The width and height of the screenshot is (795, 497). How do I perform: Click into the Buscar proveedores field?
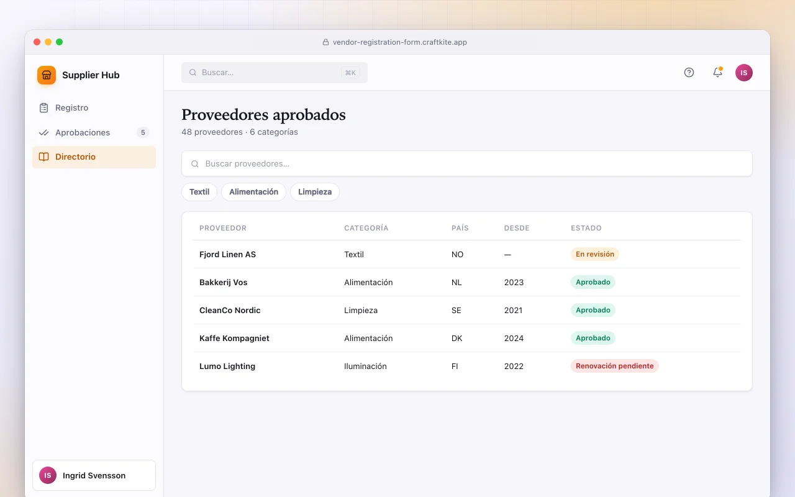467,163
